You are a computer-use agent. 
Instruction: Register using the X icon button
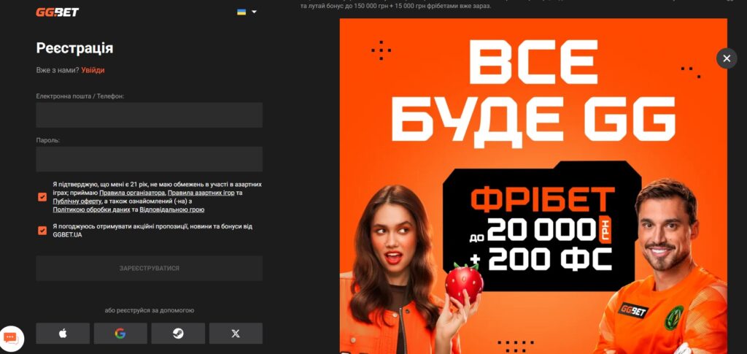click(x=236, y=334)
